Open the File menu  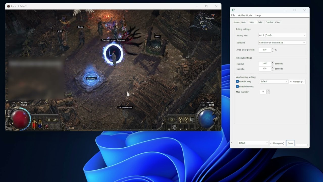coord(233,15)
